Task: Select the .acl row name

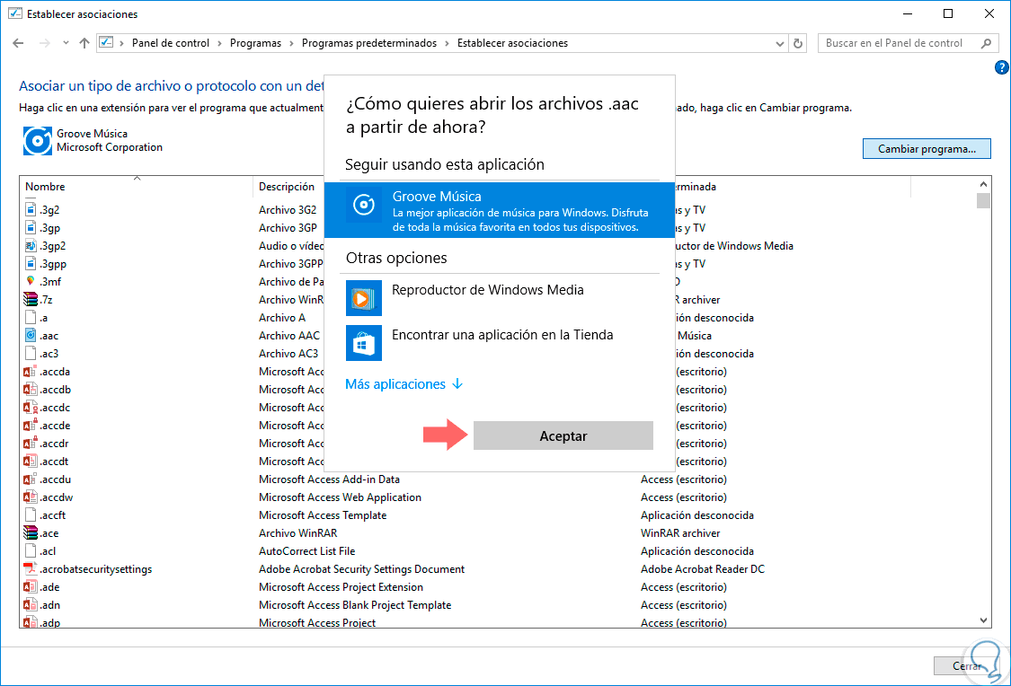Action: coord(48,551)
